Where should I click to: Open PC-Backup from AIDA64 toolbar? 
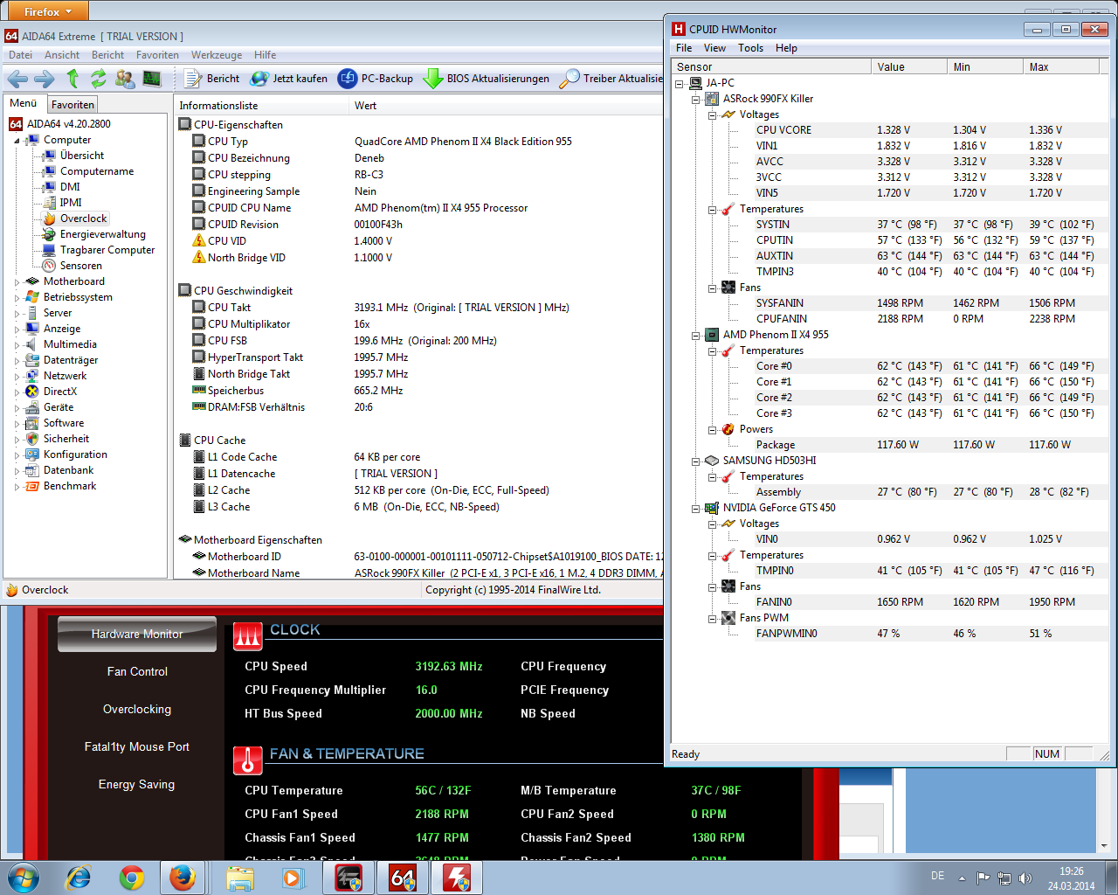coord(376,79)
